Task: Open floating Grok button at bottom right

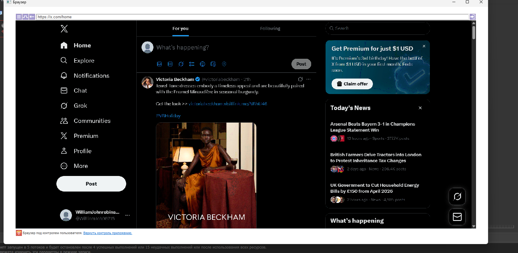Action: tap(457, 197)
